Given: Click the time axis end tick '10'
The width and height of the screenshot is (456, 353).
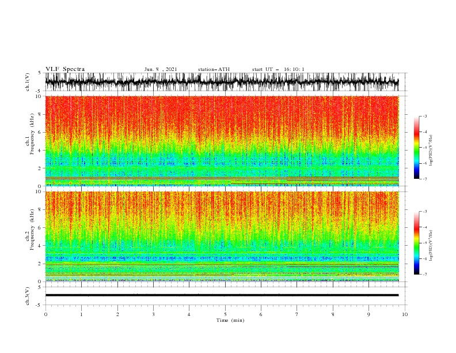Looking at the screenshot, I should pyautogui.click(x=405, y=314).
